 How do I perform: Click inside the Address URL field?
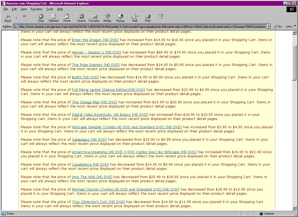(143, 26)
